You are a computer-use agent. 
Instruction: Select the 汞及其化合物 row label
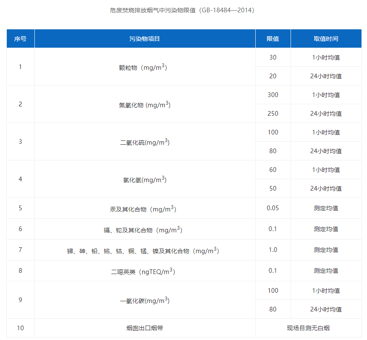tap(144, 209)
